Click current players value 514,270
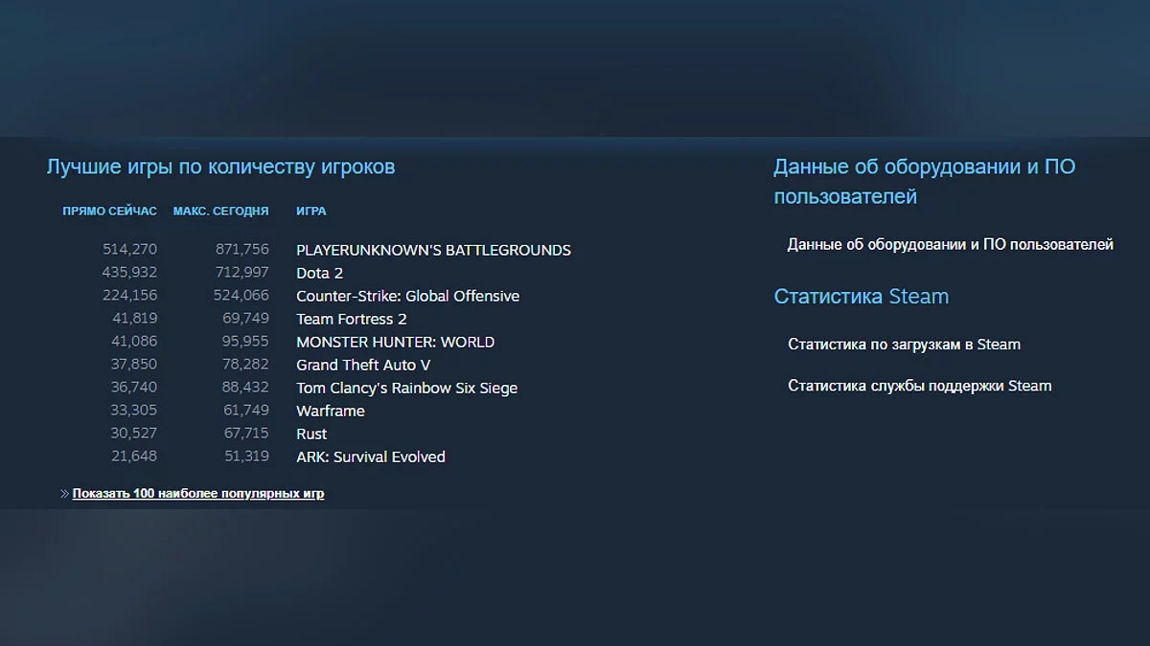 point(129,249)
